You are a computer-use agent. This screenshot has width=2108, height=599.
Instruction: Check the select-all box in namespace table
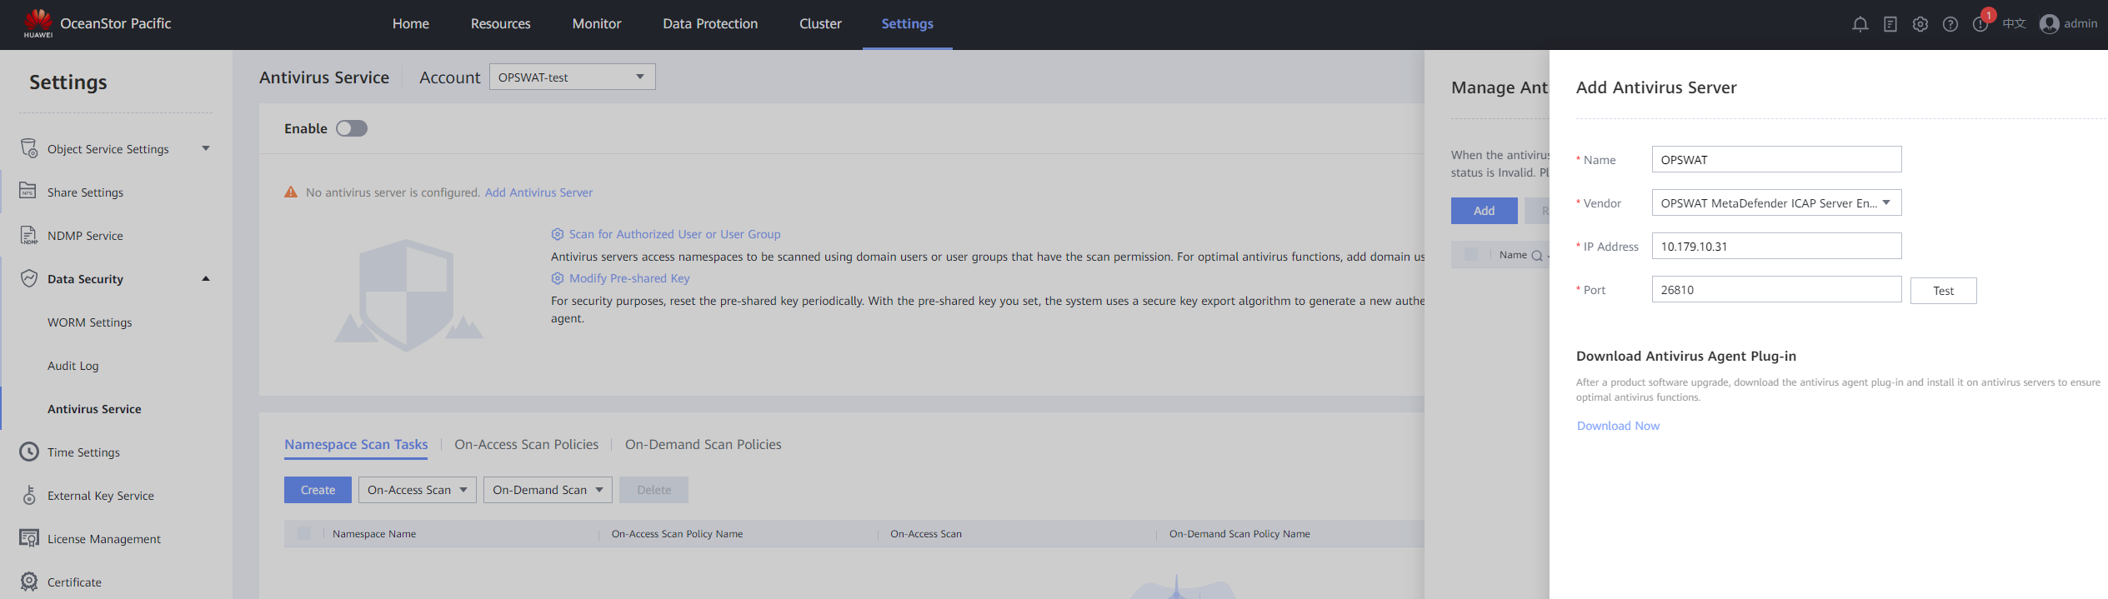point(304,533)
